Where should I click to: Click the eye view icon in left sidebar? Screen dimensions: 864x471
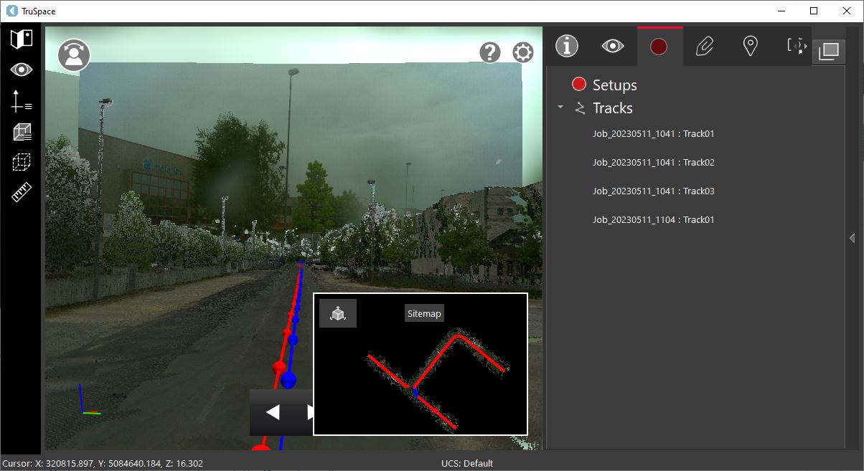click(x=22, y=70)
